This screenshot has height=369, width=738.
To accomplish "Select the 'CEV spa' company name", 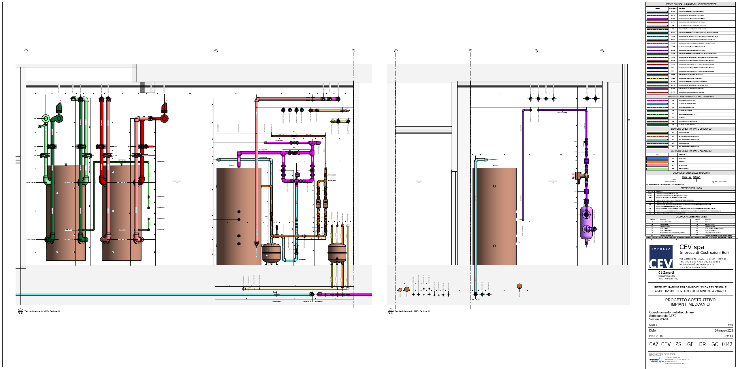I will tap(692, 247).
